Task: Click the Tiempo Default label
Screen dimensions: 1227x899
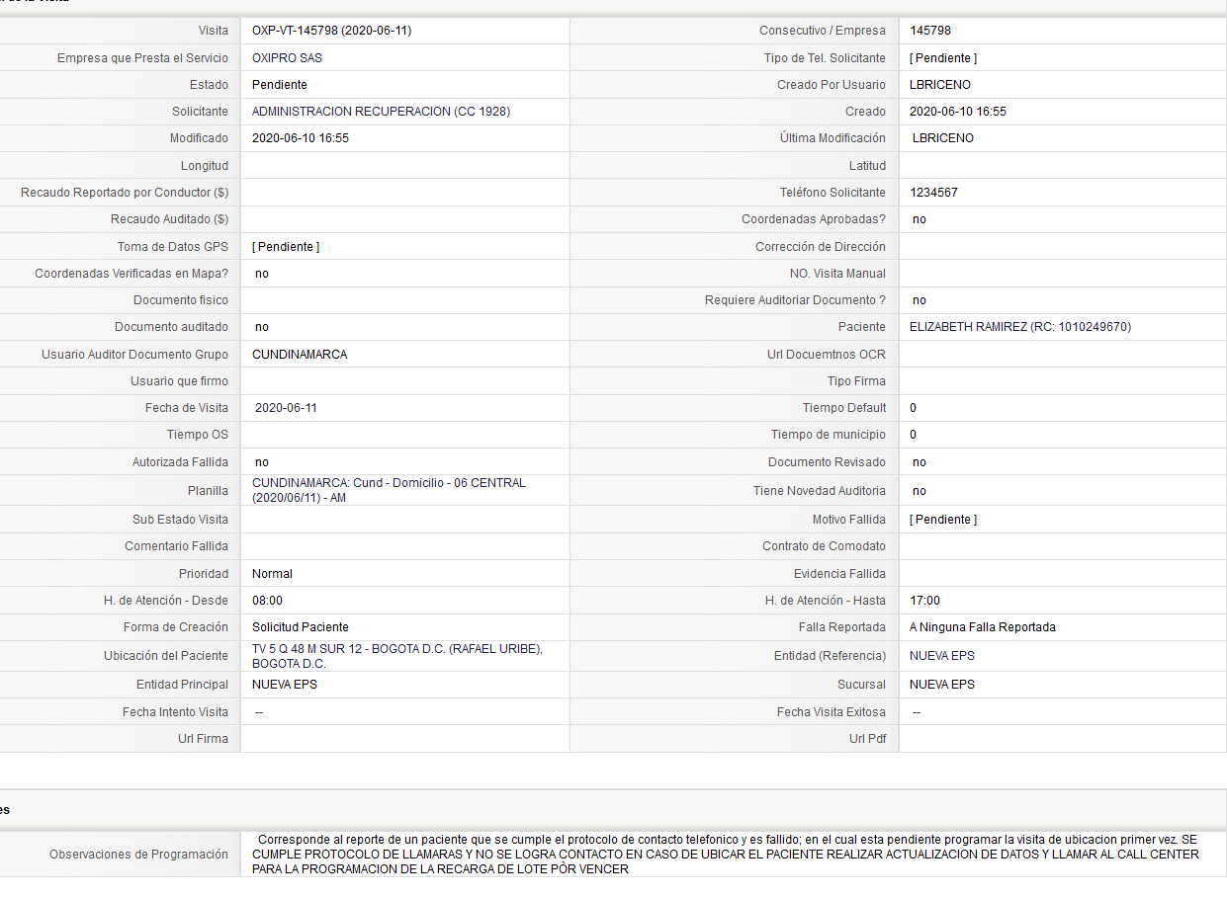Action: (x=844, y=408)
